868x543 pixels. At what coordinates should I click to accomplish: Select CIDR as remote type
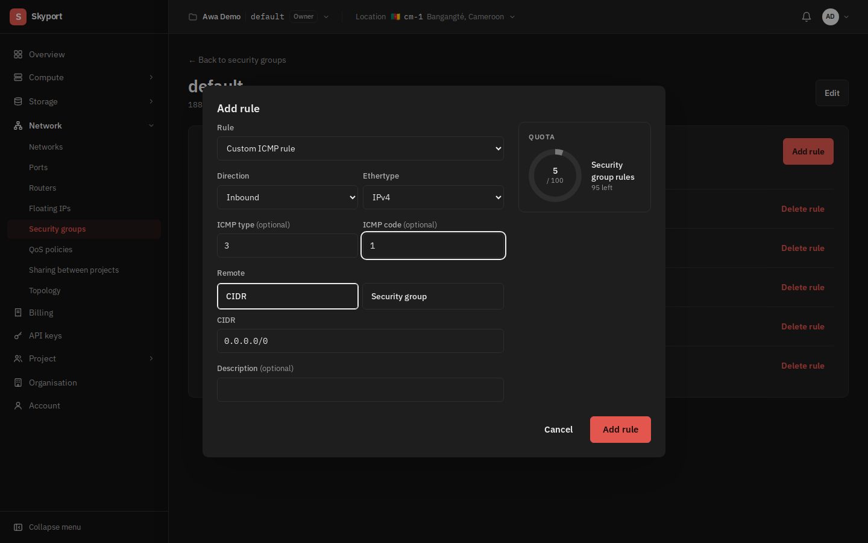click(288, 296)
